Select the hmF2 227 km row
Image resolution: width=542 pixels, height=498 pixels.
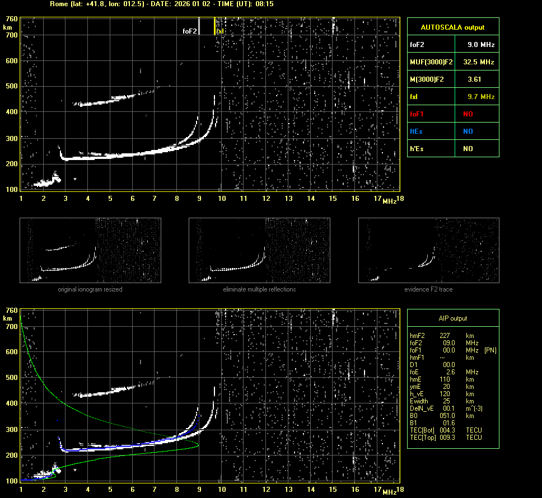pyautogui.click(x=442, y=336)
